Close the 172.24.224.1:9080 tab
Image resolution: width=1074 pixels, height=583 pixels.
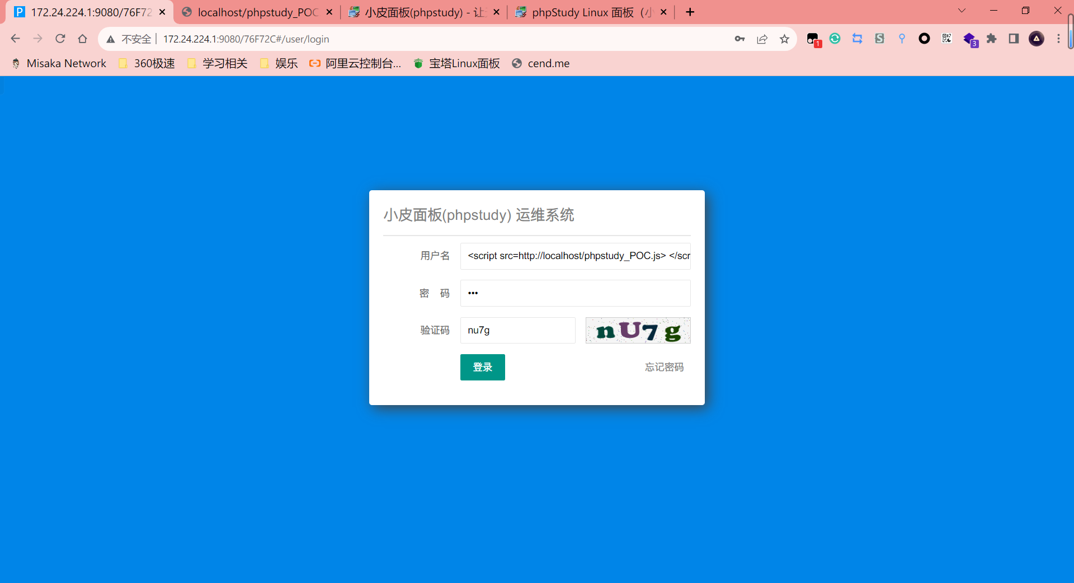click(x=162, y=12)
